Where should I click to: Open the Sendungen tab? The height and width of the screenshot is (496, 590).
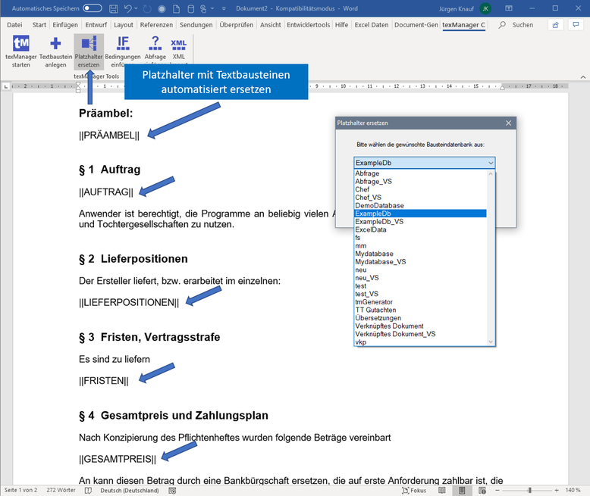[196, 25]
